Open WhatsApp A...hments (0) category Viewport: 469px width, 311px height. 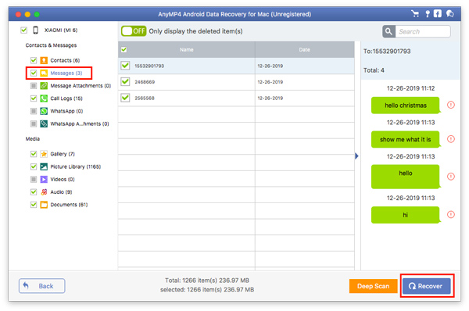tap(80, 123)
